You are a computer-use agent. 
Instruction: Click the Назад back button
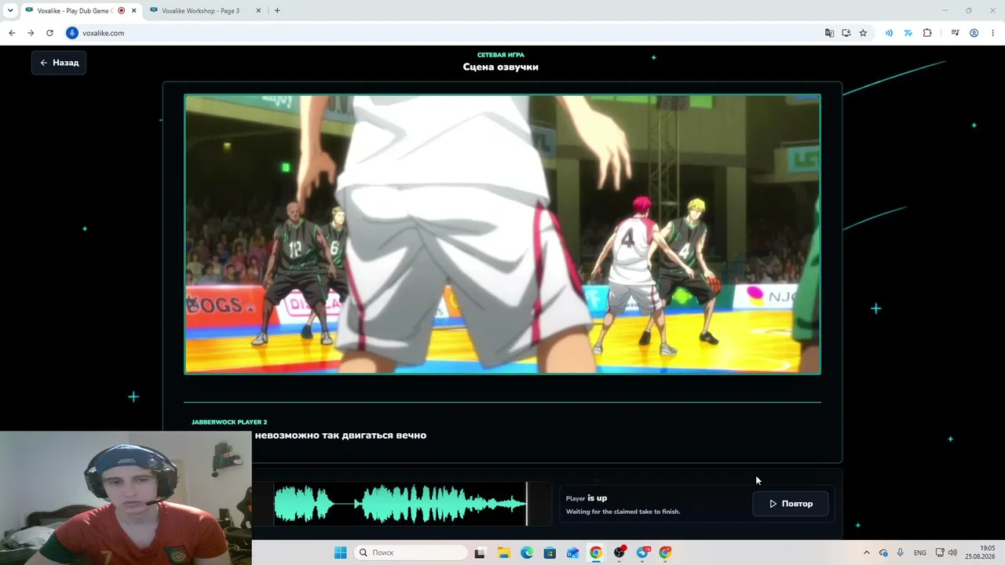[59, 63]
